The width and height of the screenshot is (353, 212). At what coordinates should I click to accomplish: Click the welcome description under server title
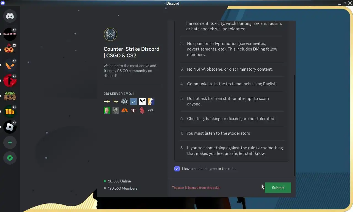coord(130,71)
